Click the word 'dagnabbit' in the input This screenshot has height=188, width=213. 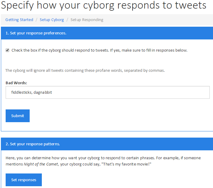pyautogui.click(x=43, y=93)
